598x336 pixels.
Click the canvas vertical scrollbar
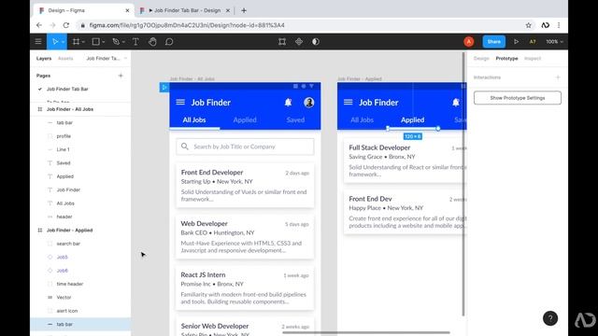coord(463,185)
